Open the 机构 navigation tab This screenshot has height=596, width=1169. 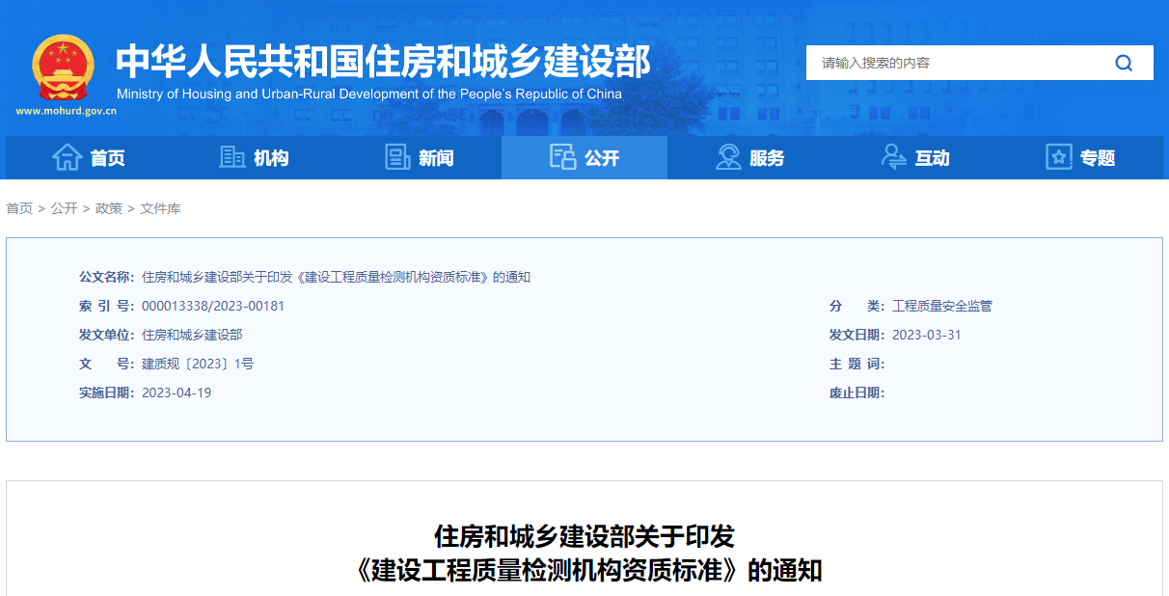tap(254, 157)
